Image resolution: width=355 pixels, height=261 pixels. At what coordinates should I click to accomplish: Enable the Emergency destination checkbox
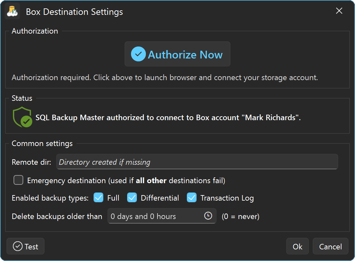click(x=18, y=180)
